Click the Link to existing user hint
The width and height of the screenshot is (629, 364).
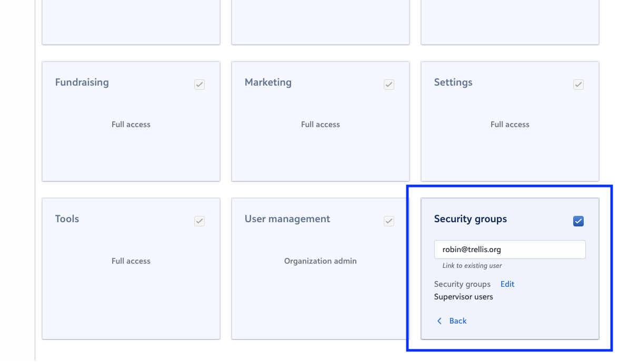(x=472, y=266)
